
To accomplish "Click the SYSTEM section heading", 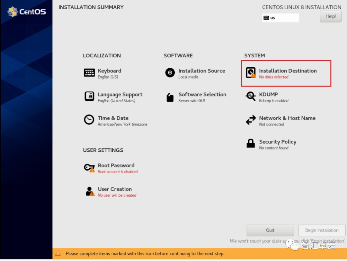I will [x=254, y=56].
